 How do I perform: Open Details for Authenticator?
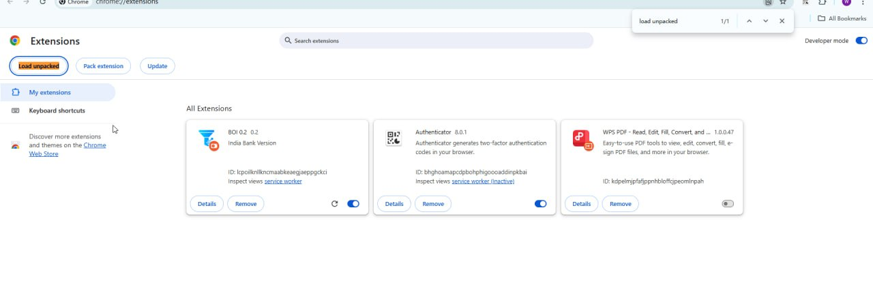click(x=394, y=204)
